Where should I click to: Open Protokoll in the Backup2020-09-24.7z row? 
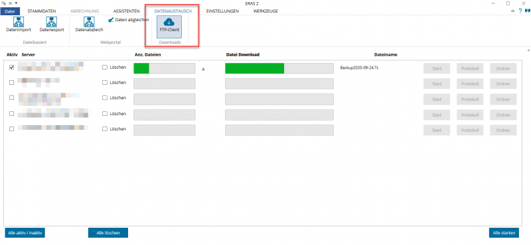470,69
